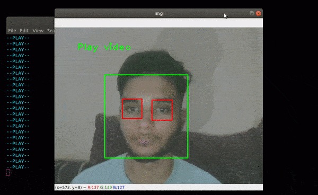Open the View menu in terminal window
This screenshot has height=195, width=318.
click(x=38, y=31)
